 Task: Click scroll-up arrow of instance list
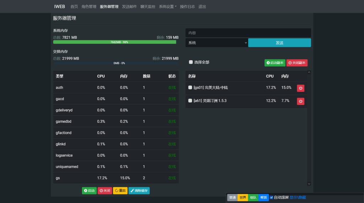pyautogui.click(x=309, y=73)
